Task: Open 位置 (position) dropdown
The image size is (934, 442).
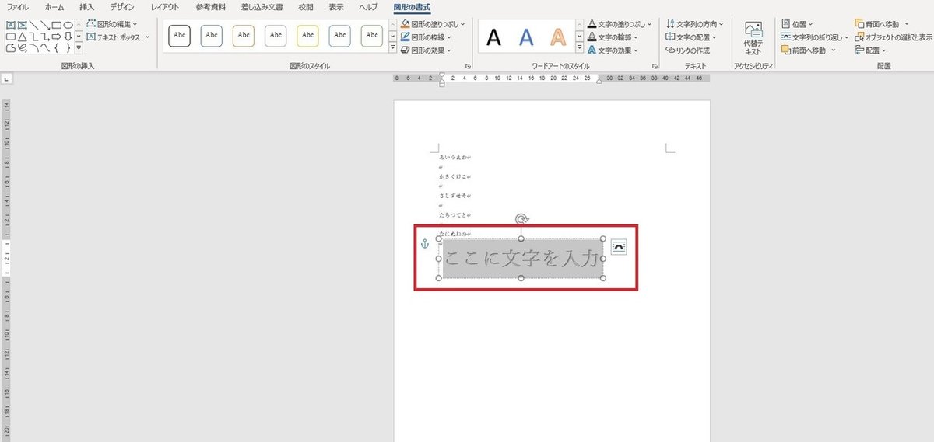Action: pyautogui.click(x=797, y=24)
